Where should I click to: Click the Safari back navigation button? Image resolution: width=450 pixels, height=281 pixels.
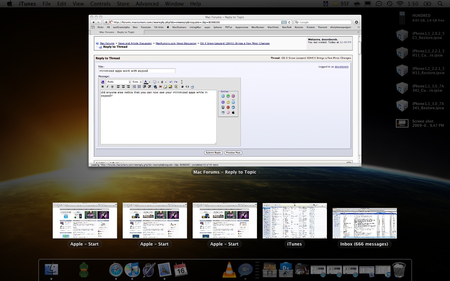94,22
